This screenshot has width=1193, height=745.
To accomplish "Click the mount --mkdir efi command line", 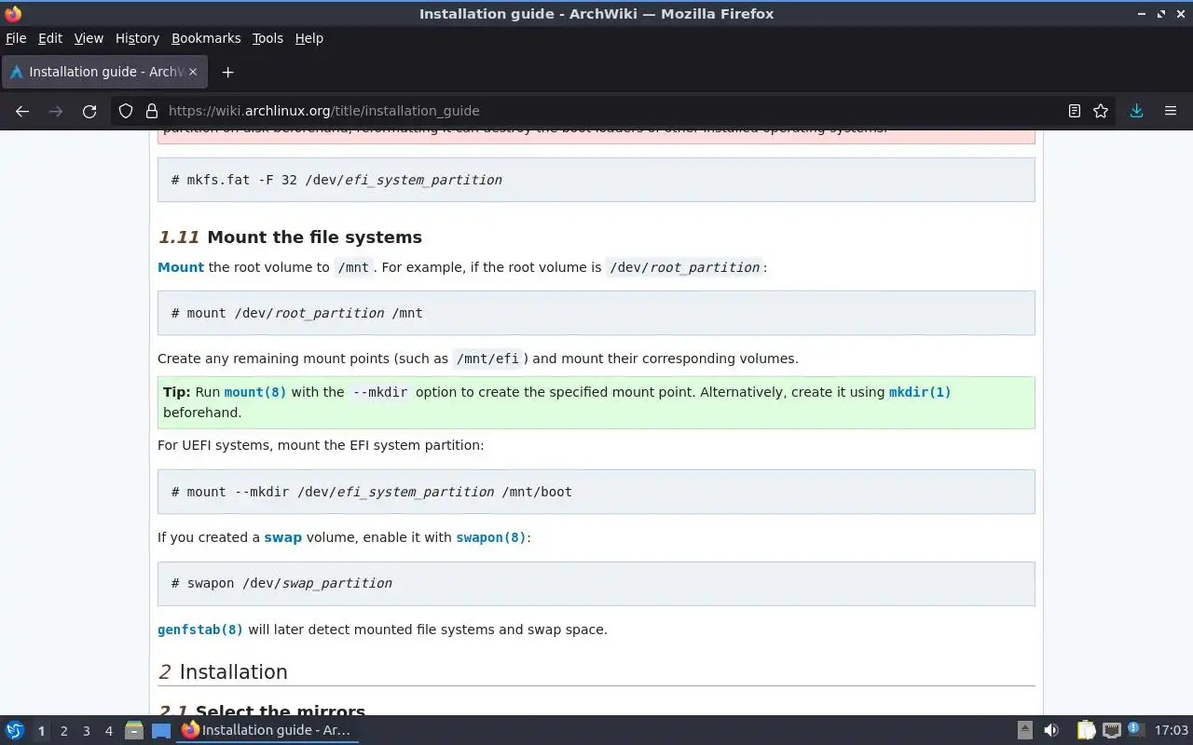I will point(596,492).
